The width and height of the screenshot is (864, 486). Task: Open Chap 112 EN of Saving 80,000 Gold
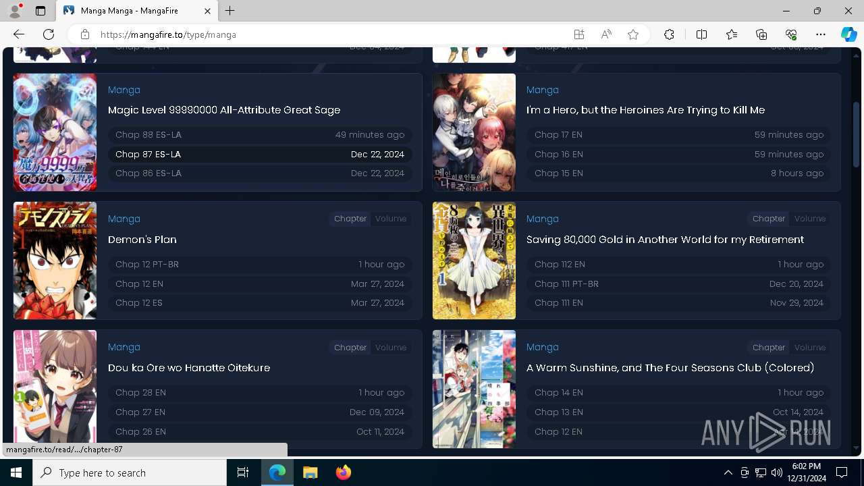point(679,265)
